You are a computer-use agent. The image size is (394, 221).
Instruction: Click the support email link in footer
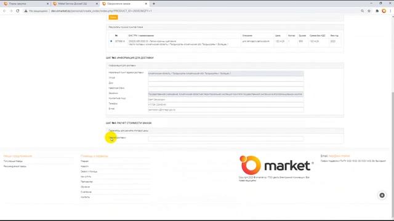[x=339, y=156]
